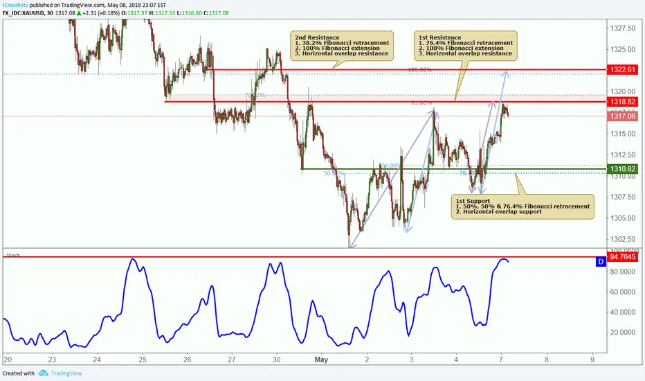This screenshot has width=645, height=381.
Task: Click date 30 on time axis
Action: click(x=276, y=360)
